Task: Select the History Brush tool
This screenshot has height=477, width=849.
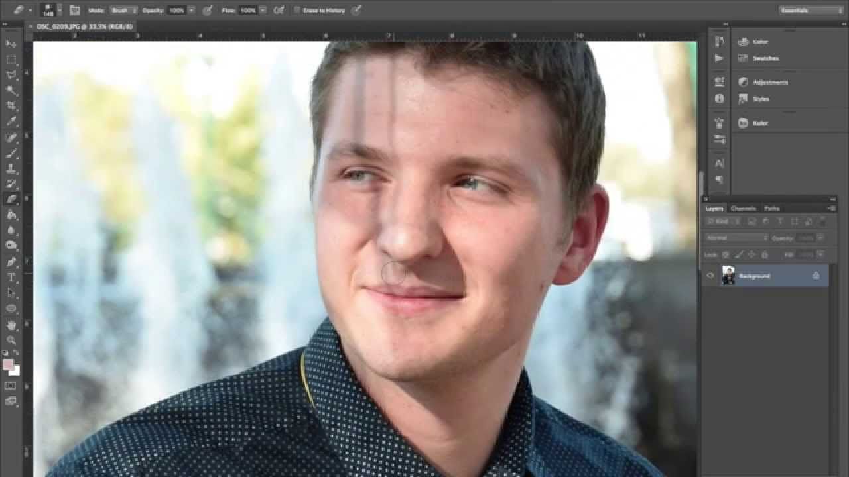Action: click(x=11, y=184)
